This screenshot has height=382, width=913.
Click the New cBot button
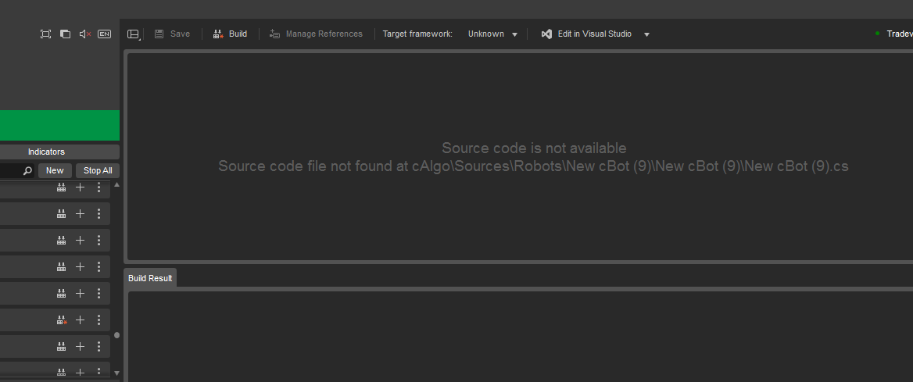[55, 170]
